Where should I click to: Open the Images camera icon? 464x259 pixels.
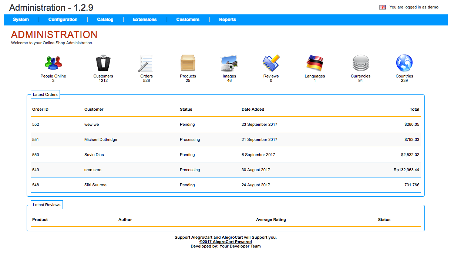229,63
